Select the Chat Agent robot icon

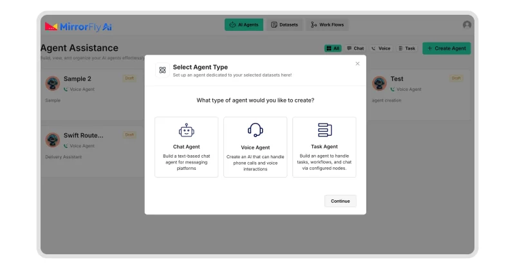pyautogui.click(x=186, y=131)
